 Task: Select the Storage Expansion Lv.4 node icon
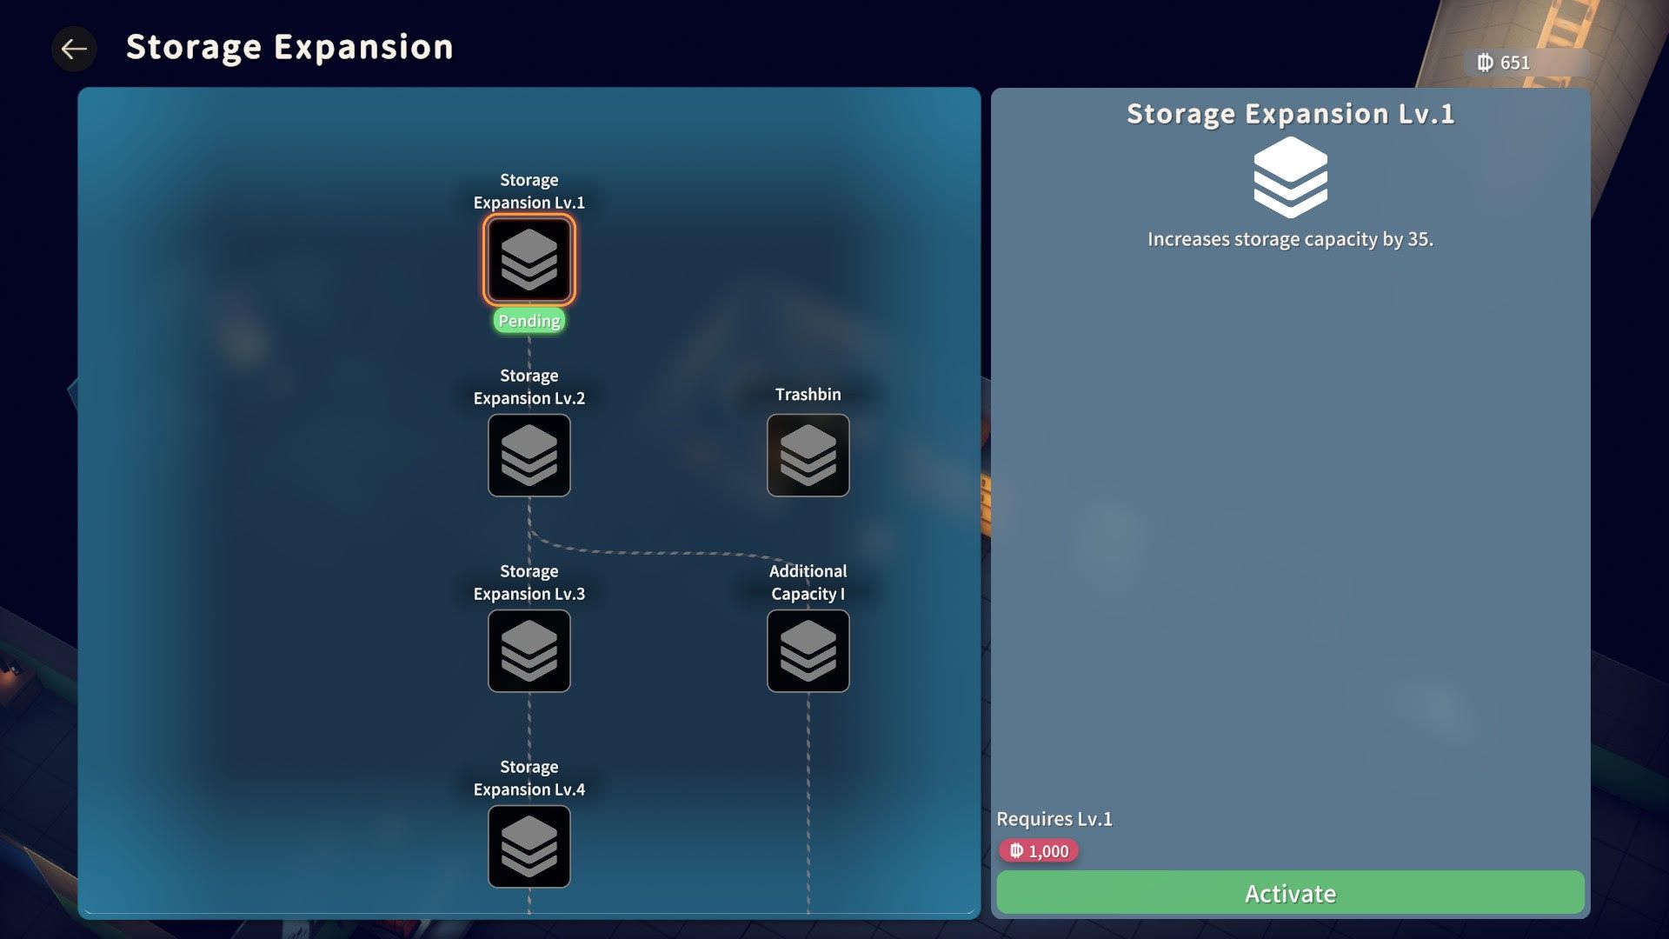529,847
